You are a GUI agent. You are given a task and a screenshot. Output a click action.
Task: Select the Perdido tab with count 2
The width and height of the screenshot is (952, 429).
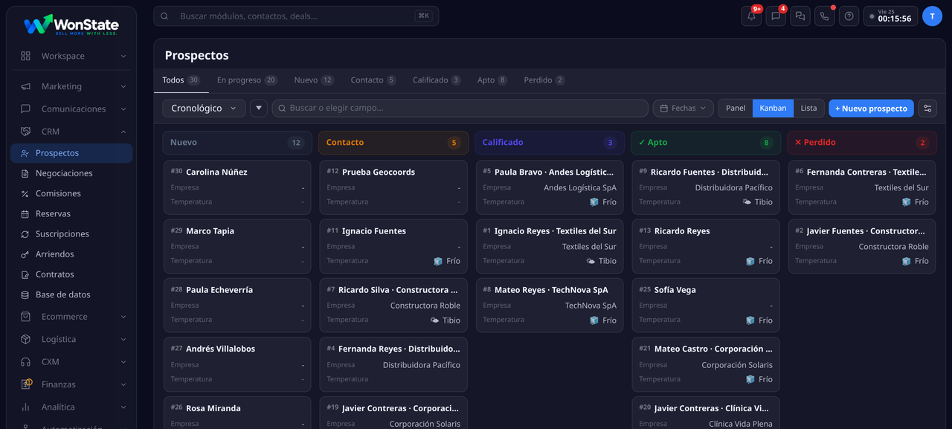point(544,80)
